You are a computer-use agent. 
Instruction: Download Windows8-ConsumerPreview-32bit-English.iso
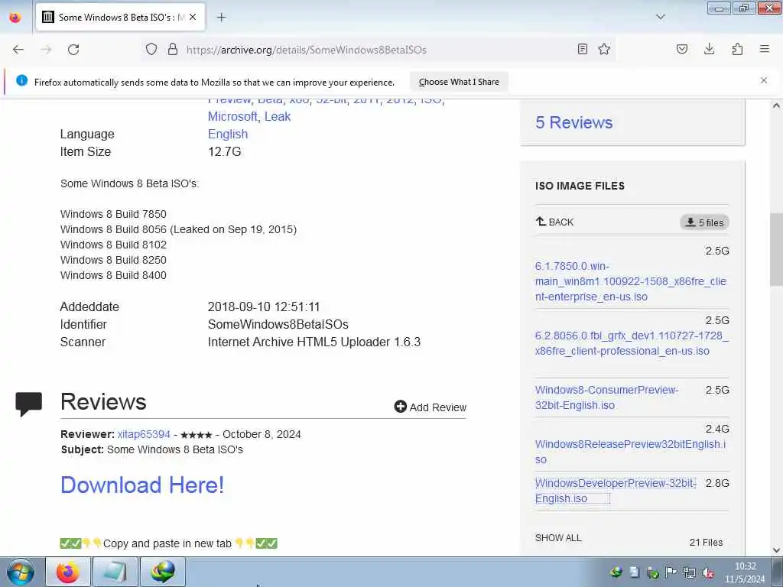606,397
